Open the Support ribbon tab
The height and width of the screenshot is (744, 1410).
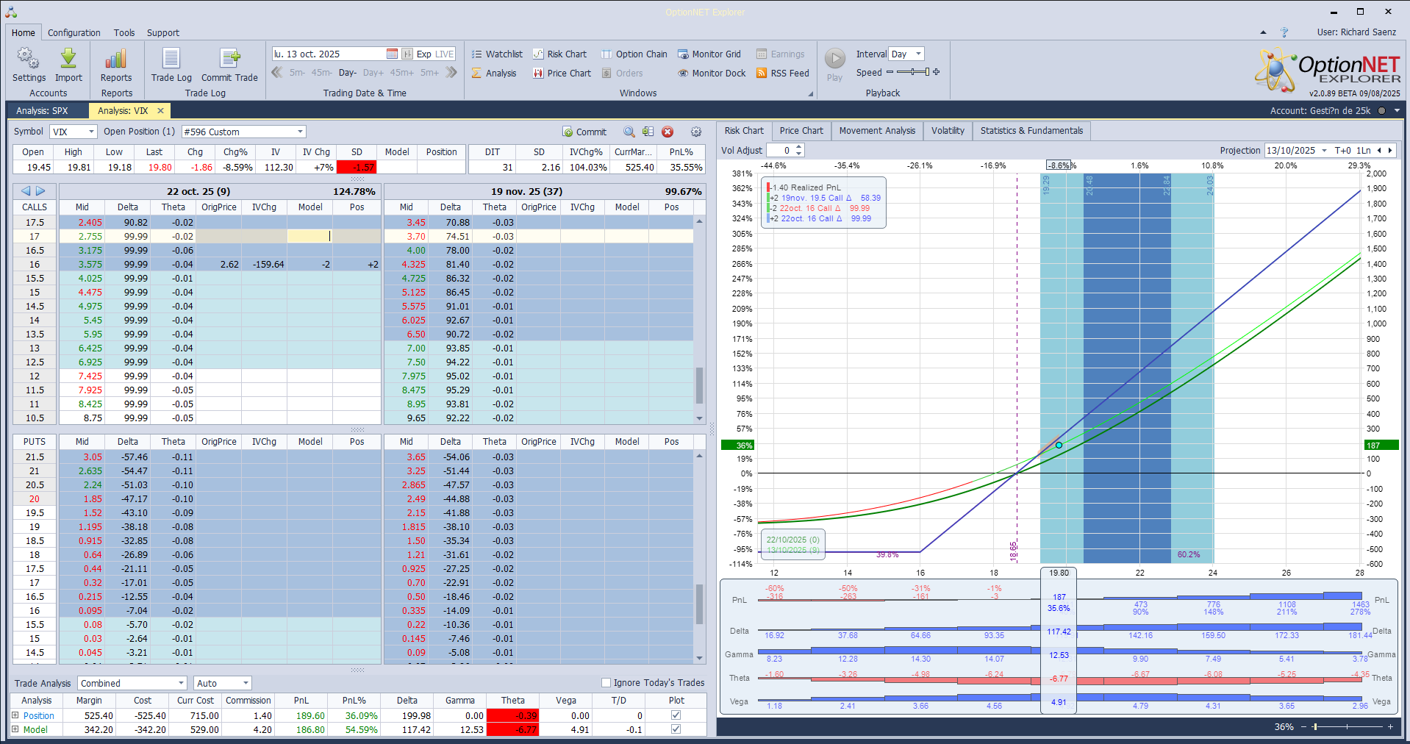163,32
